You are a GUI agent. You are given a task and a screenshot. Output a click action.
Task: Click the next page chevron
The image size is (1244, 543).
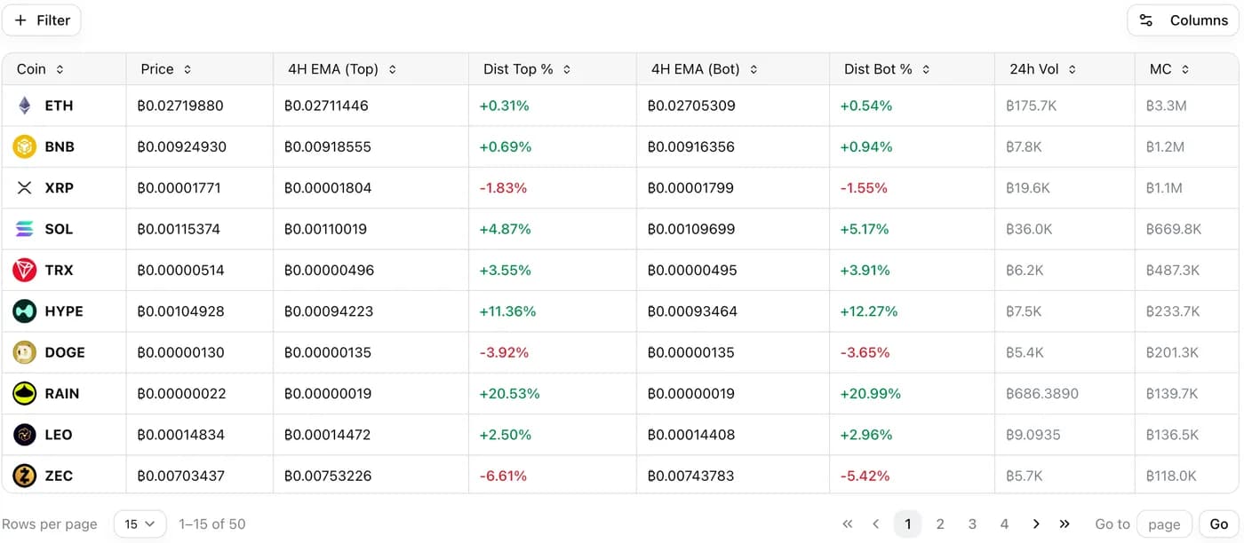click(1036, 524)
